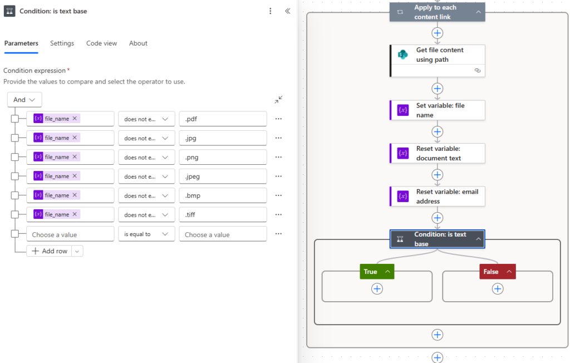Remove file_name token in the .png row
Image resolution: width=570 pixels, height=363 pixels.
(75, 157)
